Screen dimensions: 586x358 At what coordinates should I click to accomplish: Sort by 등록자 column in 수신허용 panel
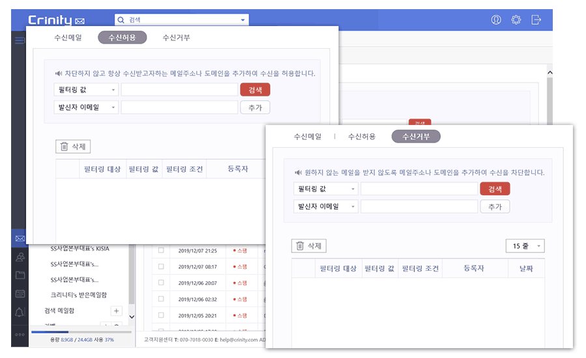coord(238,169)
